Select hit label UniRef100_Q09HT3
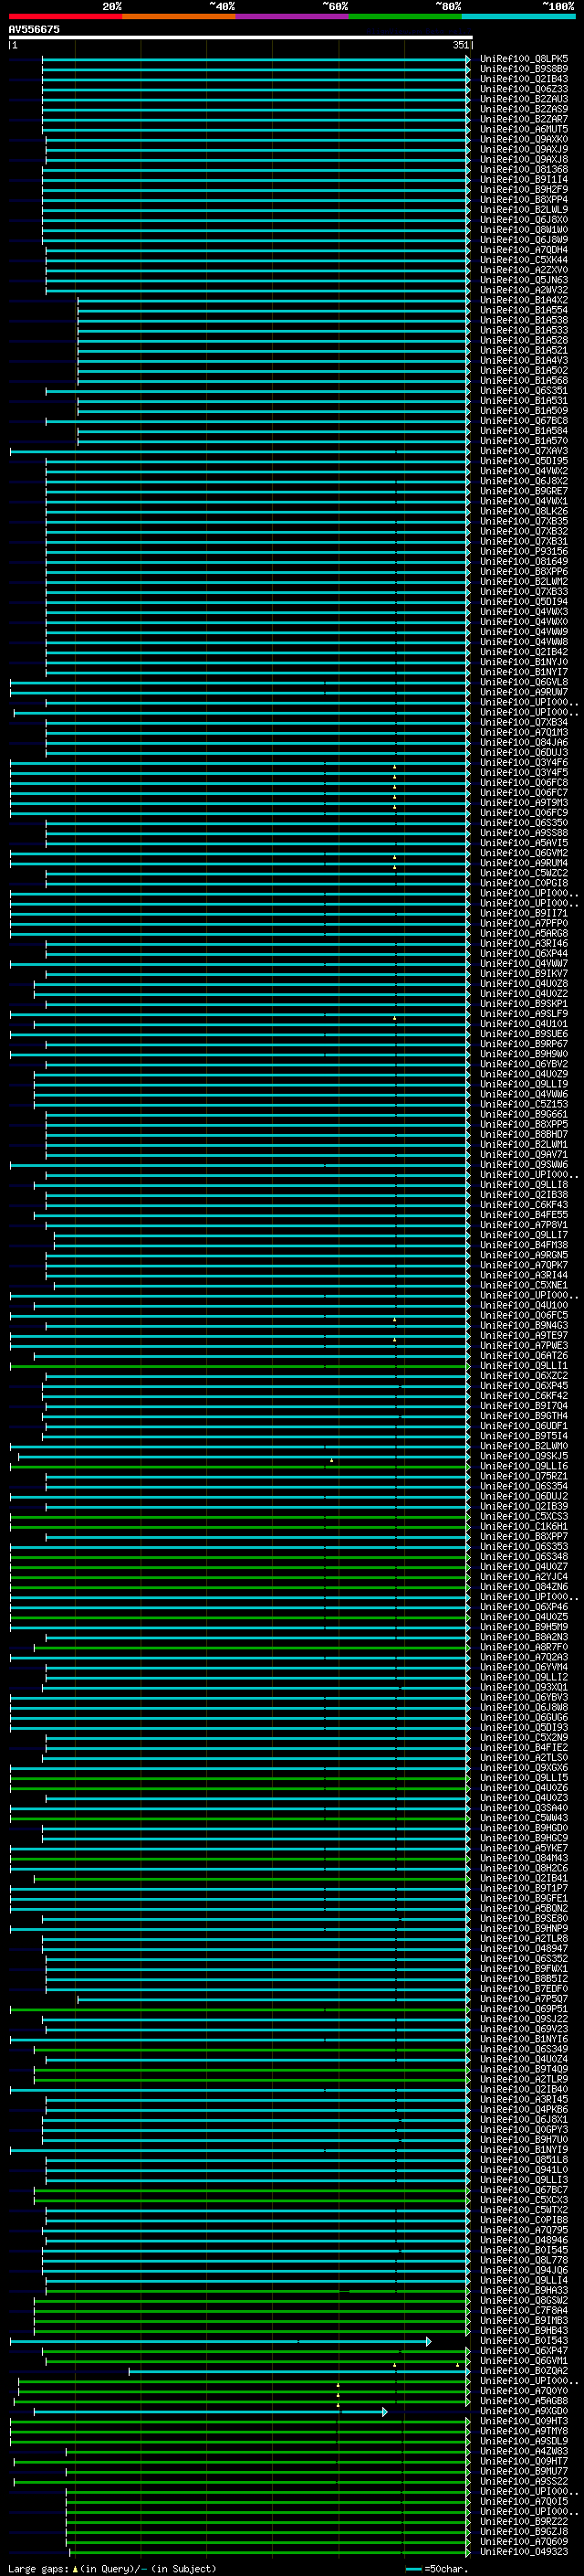Image resolution: width=584 pixels, height=2576 pixels. pyautogui.click(x=524, y=2421)
